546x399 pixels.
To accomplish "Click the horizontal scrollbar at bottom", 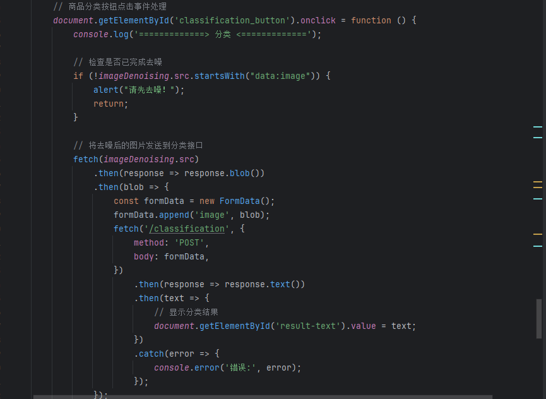I will [263, 397].
